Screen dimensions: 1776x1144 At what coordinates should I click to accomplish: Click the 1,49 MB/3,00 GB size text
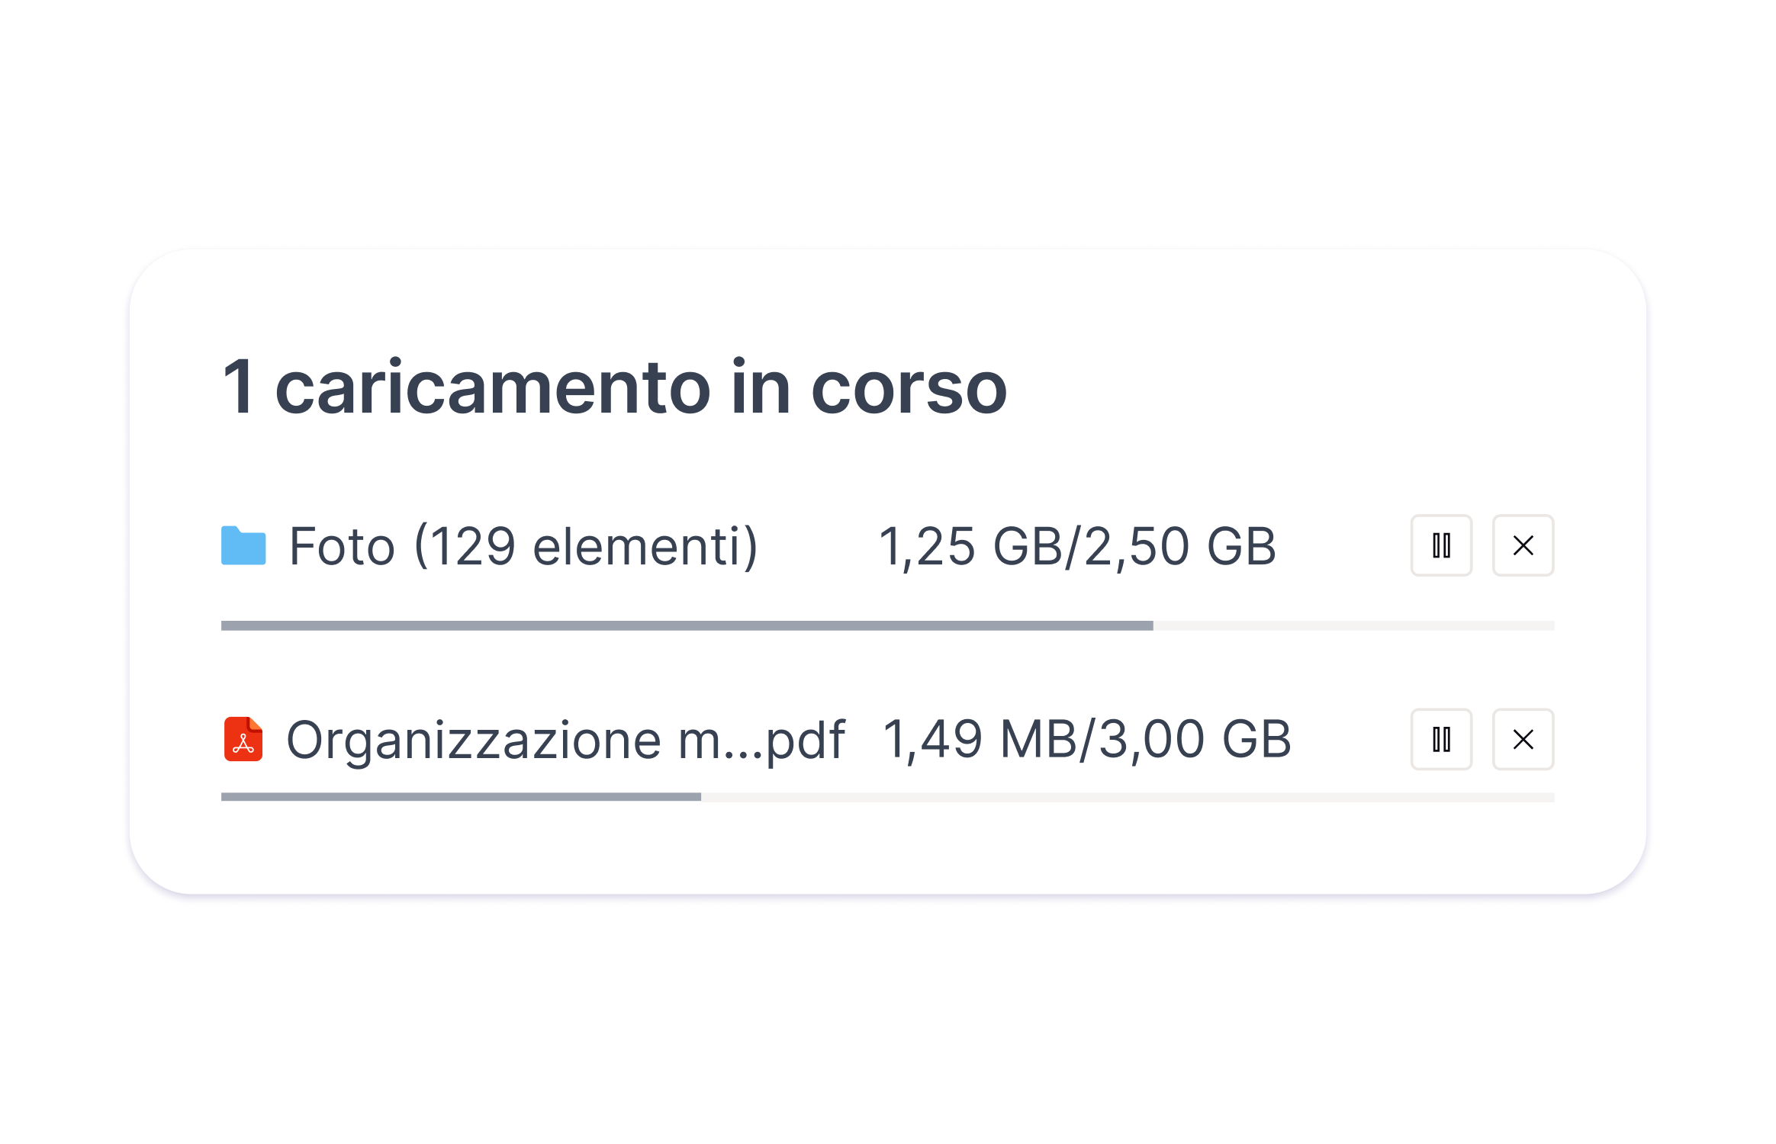(x=1086, y=739)
